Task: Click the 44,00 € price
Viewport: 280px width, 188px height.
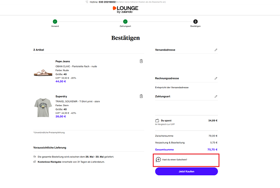Action: point(60,81)
